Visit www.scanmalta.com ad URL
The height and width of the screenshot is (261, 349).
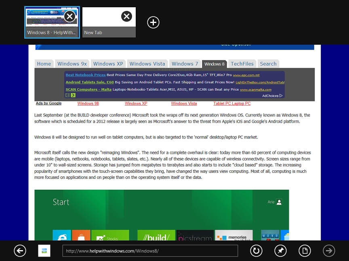pyautogui.click(x=256, y=90)
